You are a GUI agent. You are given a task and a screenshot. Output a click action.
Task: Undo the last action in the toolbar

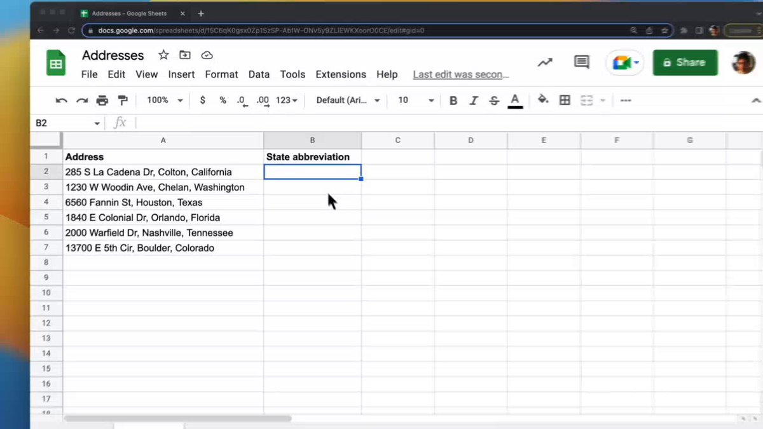coord(62,100)
